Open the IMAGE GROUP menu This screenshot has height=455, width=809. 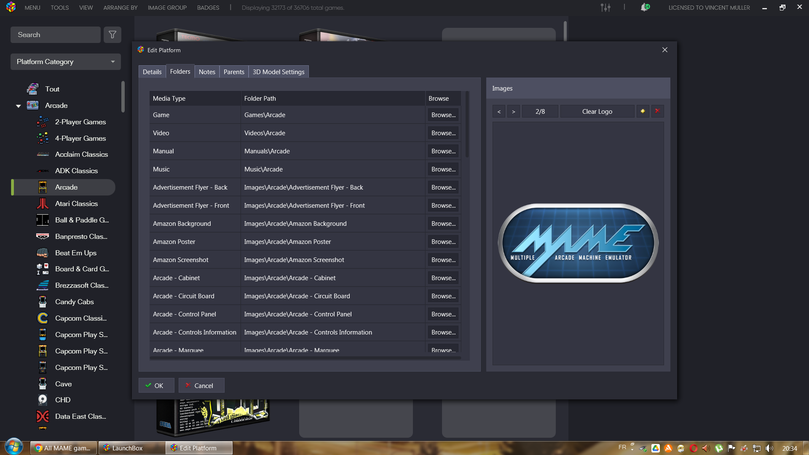point(167,8)
